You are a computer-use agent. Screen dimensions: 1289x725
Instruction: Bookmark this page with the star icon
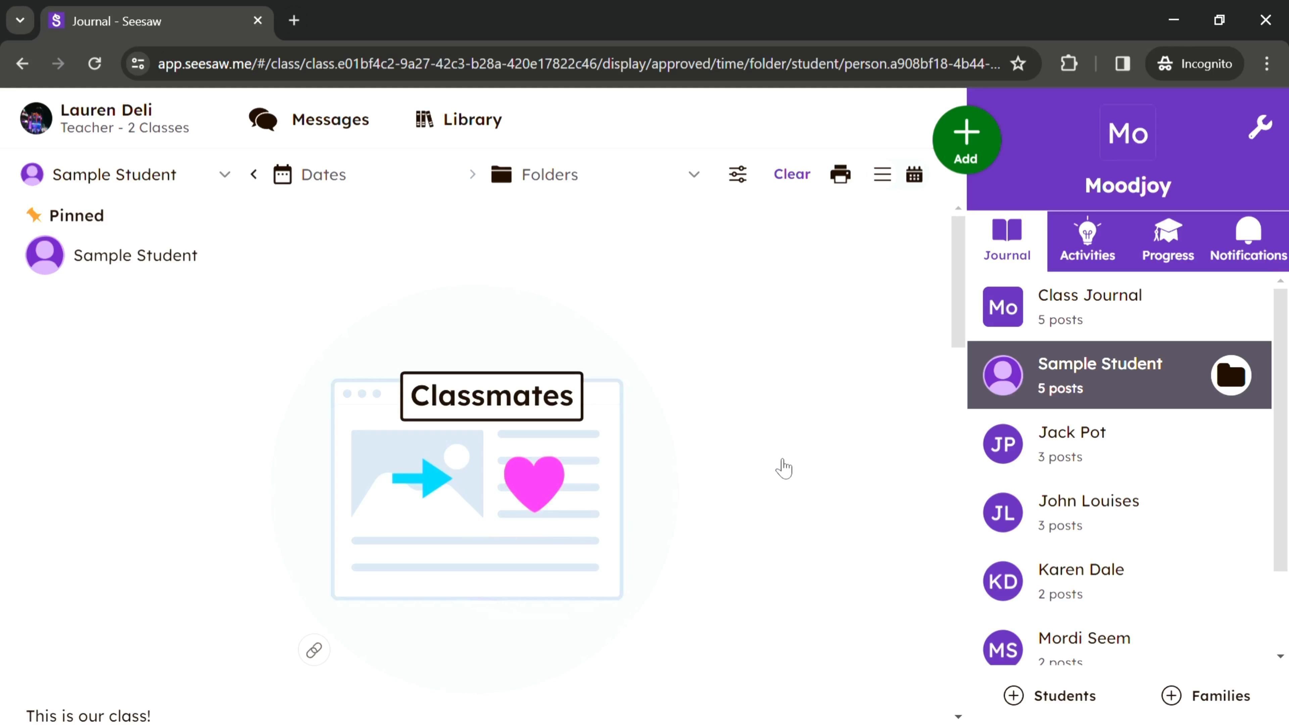(x=1018, y=63)
